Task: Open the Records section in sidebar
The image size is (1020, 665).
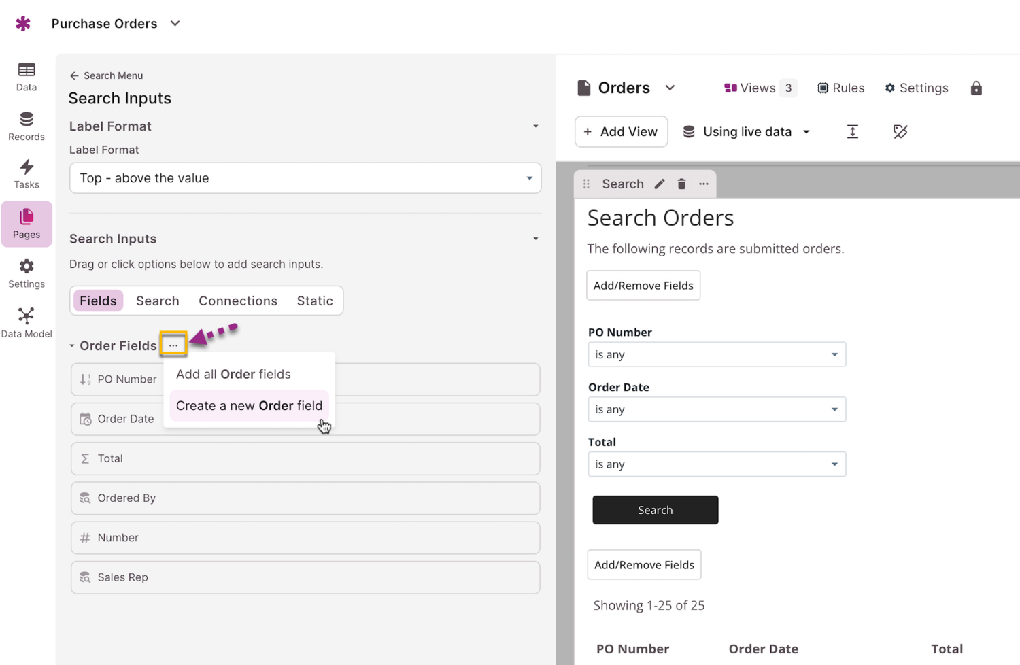Action: point(27,126)
